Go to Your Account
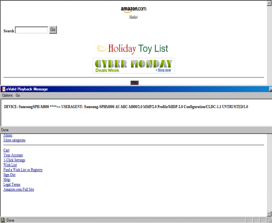The image size is (272, 223). tap(13, 155)
